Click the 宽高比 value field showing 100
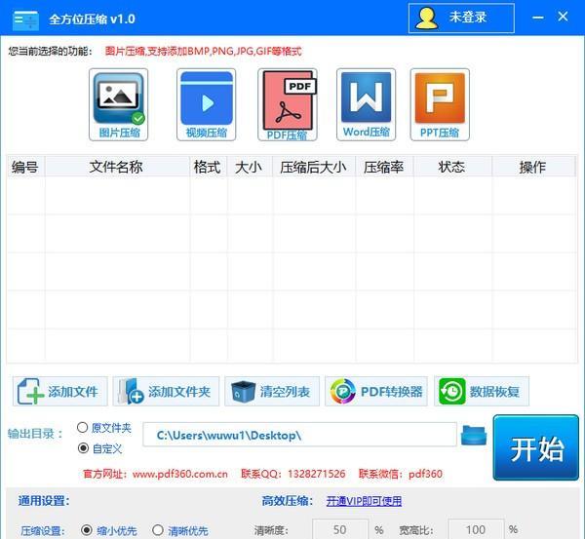This screenshot has width=585, height=539. pyautogui.click(x=476, y=529)
